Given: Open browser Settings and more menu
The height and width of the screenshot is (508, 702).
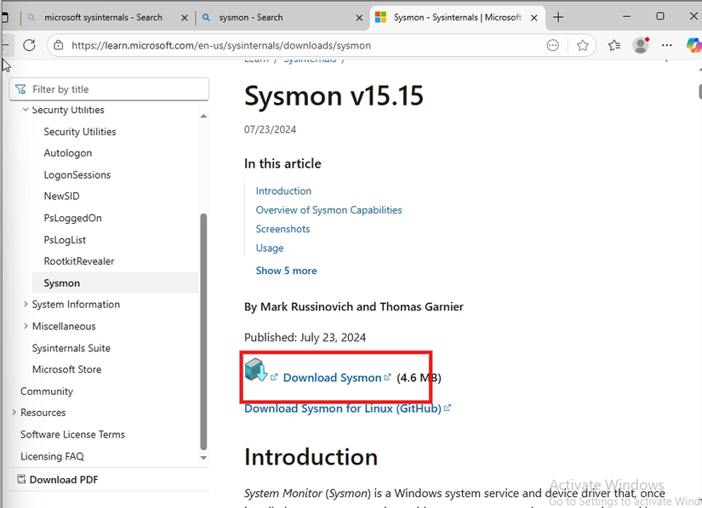Looking at the screenshot, I should pyautogui.click(x=666, y=45).
